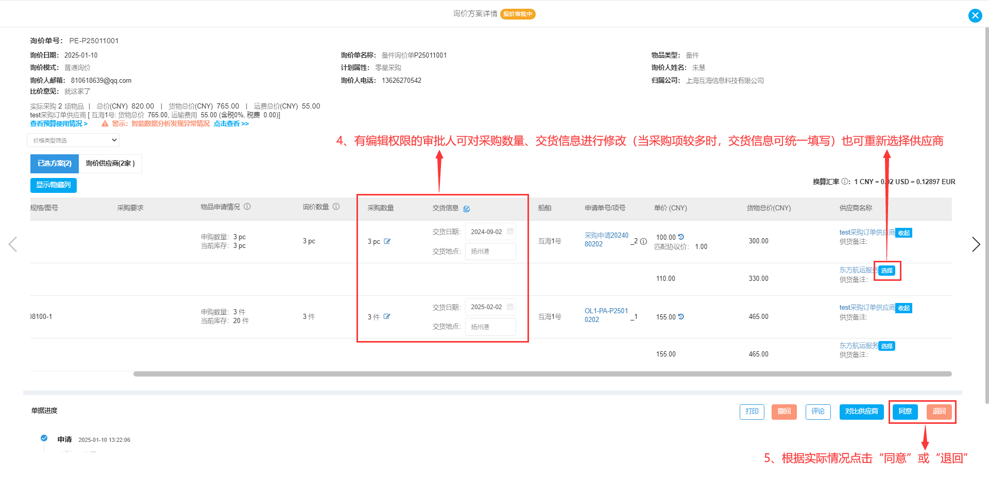Click 交货地点 field in 3 件 row
The image size is (989, 483).
(490, 327)
